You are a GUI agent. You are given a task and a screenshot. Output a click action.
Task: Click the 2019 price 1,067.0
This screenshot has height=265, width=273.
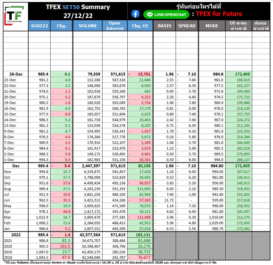(x=42, y=252)
